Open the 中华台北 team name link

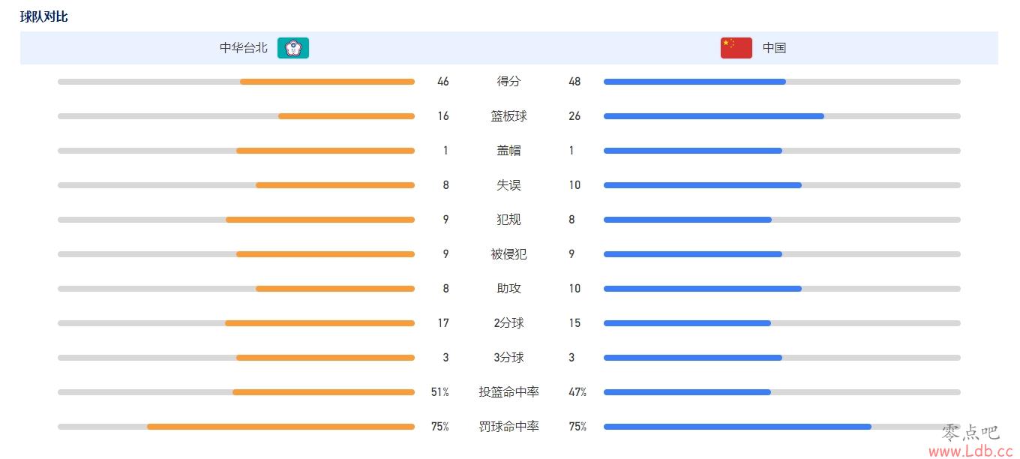point(243,48)
